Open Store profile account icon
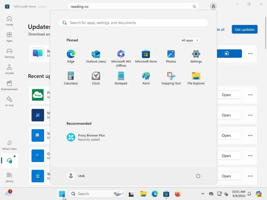 213,7
